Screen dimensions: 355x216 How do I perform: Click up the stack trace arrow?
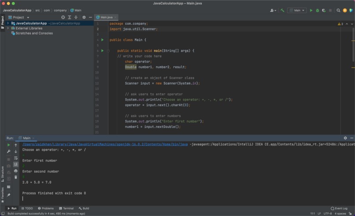(x=15, y=145)
